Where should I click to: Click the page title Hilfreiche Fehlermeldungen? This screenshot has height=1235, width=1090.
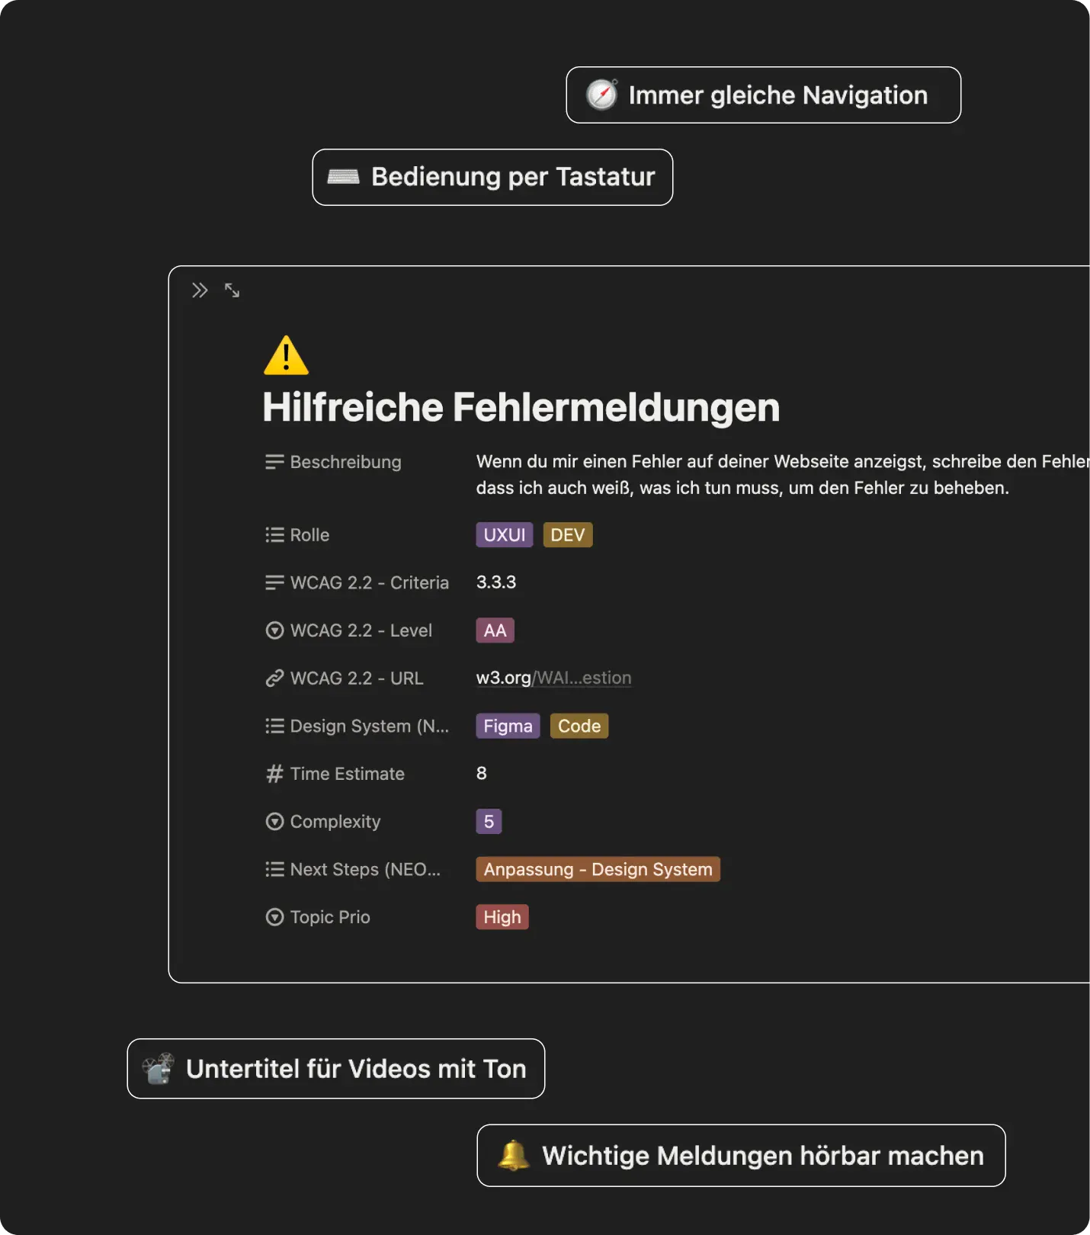pos(521,407)
